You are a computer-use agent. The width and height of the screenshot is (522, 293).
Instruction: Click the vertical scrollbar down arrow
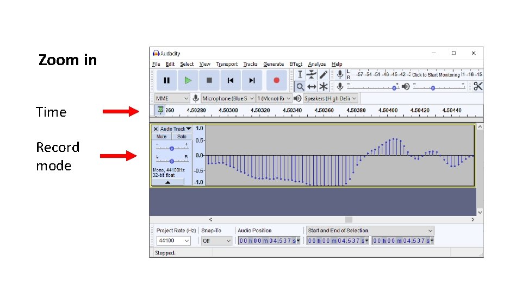click(480, 212)
